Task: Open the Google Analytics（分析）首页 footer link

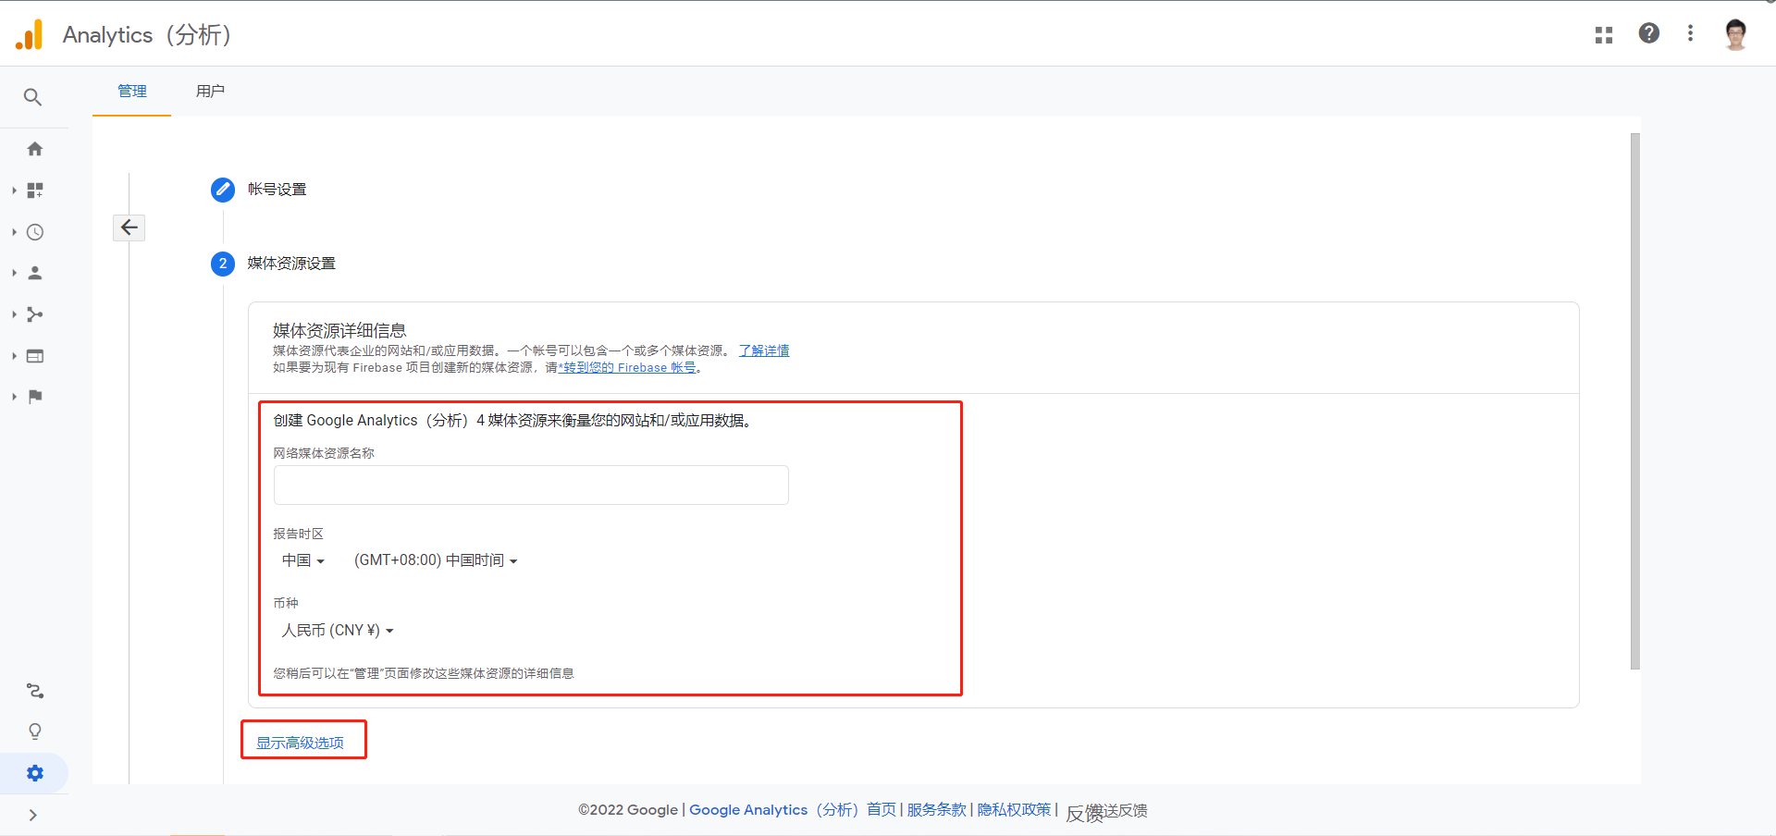Action: (793, 809)
